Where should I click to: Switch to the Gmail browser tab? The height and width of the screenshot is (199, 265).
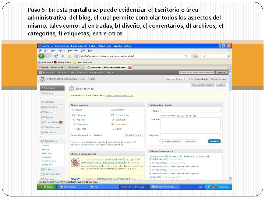pyautogui.click(x=61, y=67)
